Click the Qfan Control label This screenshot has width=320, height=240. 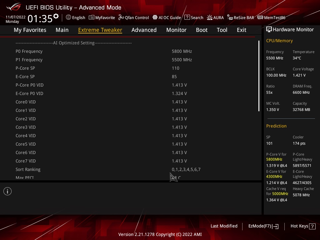(137, 17)
